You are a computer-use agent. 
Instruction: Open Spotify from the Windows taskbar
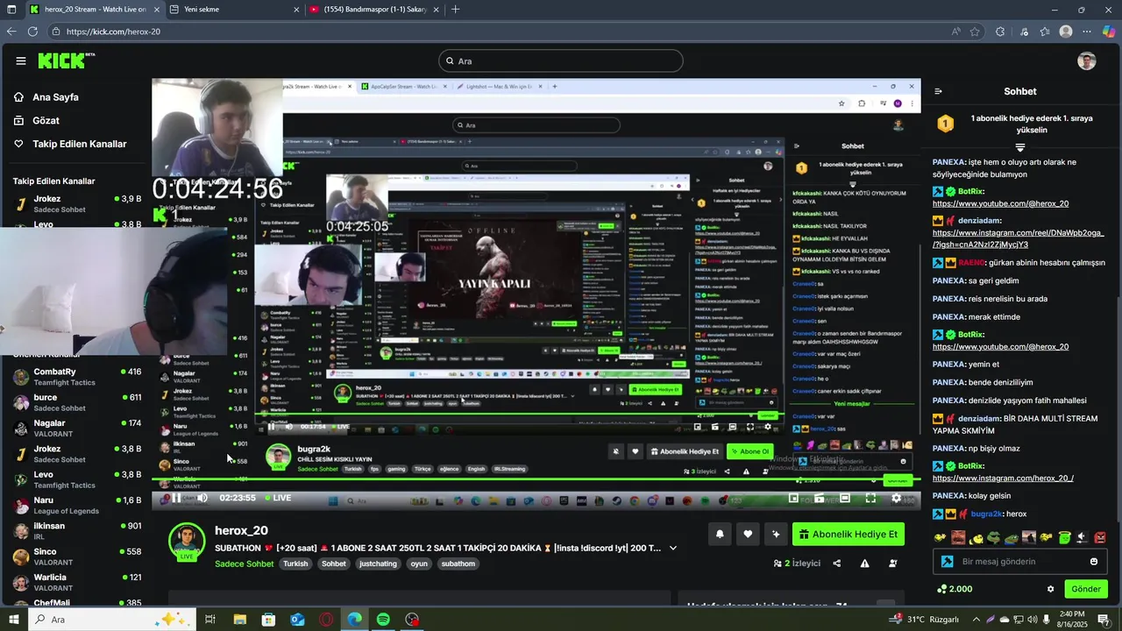(383, 620)
